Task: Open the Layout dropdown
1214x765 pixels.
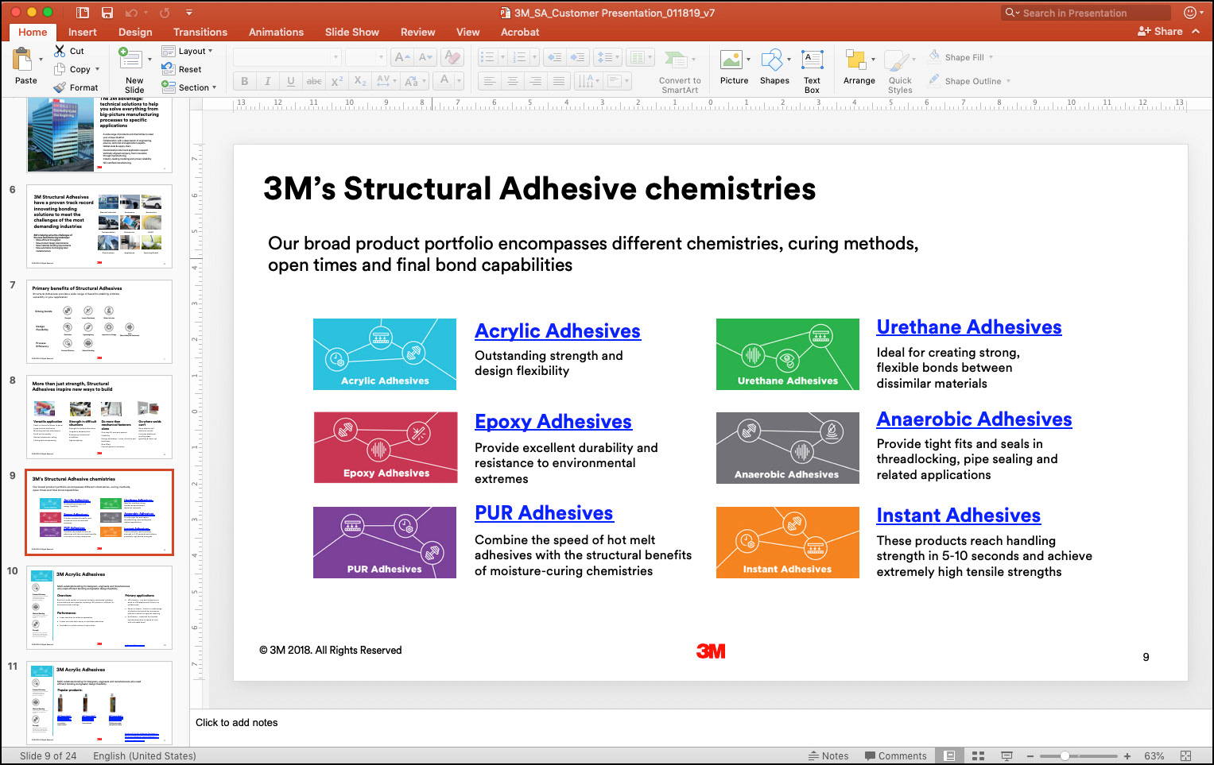Action: click(188, 51)
